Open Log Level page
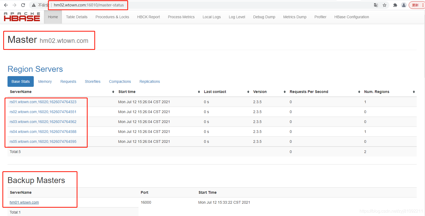 pyautogui.click(x=237, y=17)
